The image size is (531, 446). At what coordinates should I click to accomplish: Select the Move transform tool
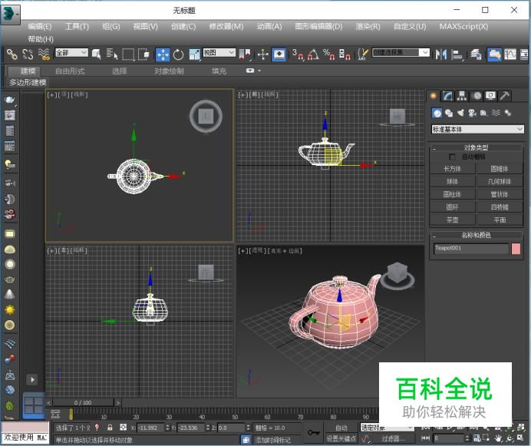click(x=163, y=55)
